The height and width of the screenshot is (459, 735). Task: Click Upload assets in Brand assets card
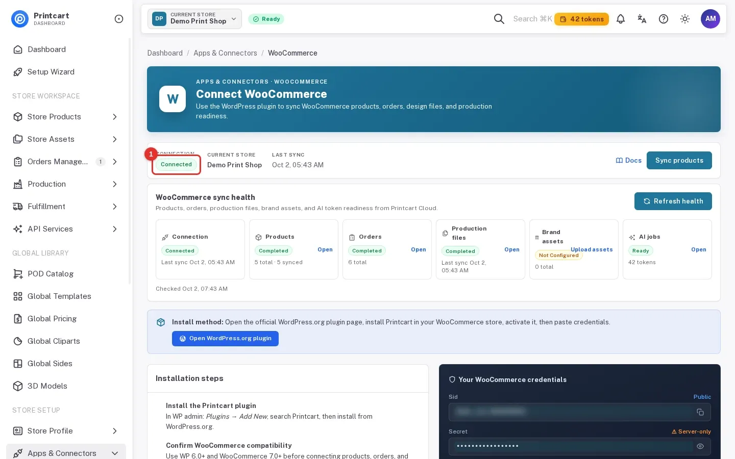tap(592, 249)
